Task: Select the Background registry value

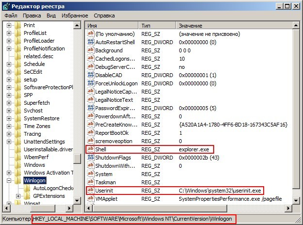Action: pos(109,50)
